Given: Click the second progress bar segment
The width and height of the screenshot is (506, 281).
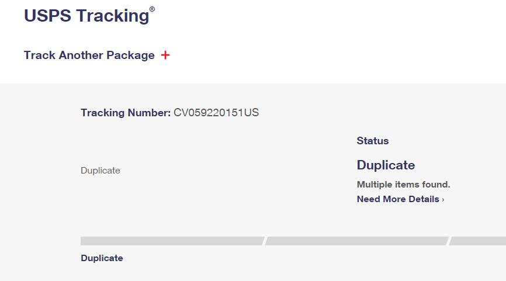Looking at the screenshot, I should [356, 241].
